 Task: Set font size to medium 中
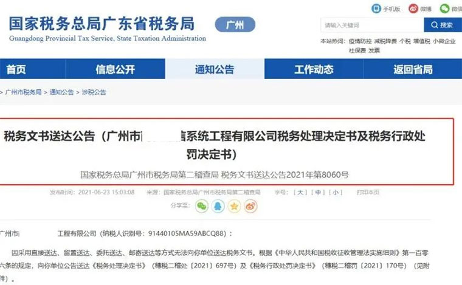pos(318,192)
